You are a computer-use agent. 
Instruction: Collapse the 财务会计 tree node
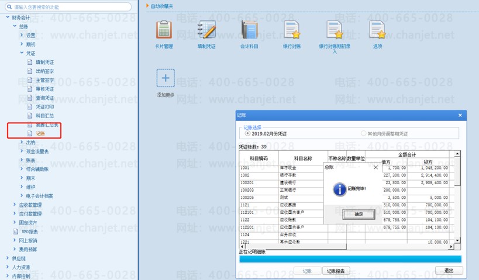(8, 18)
